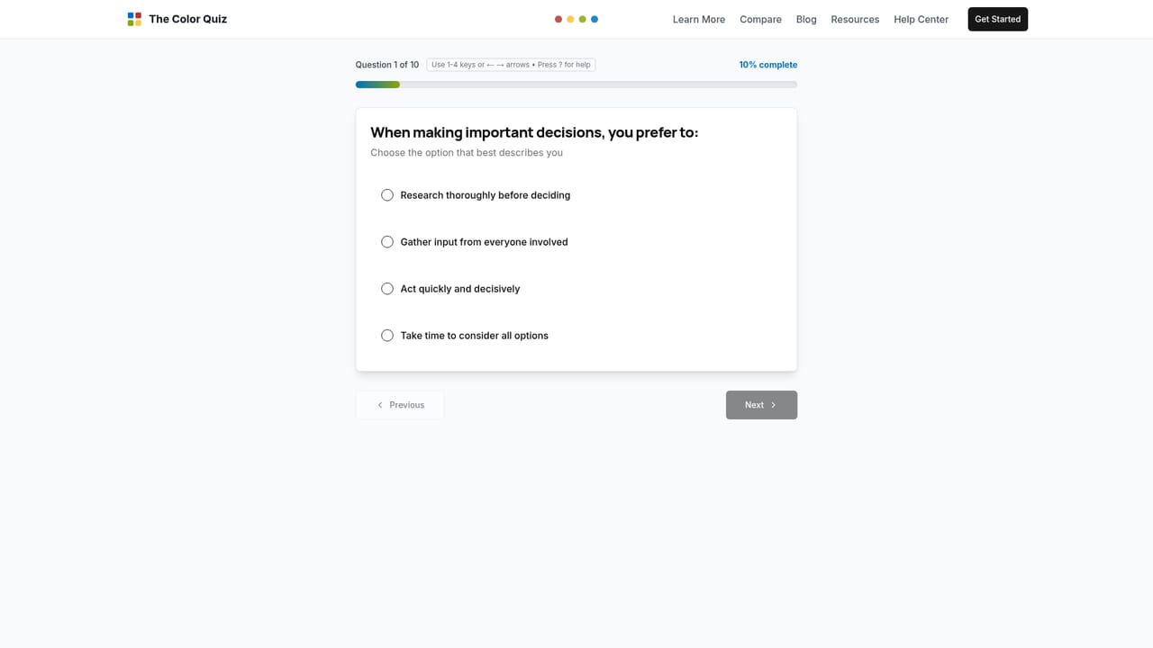Click the red dot in header
The image size is (1153, 648).
coord(558,19)
